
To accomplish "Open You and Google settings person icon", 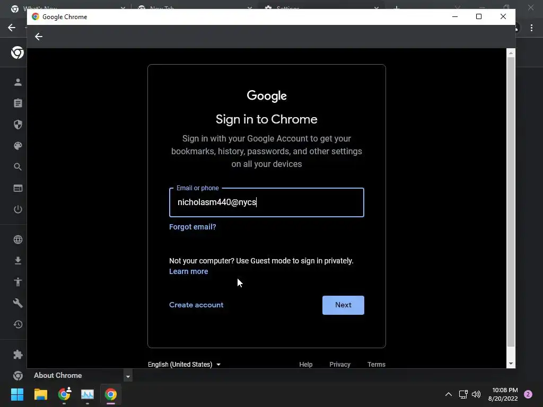I will (18, 82).
